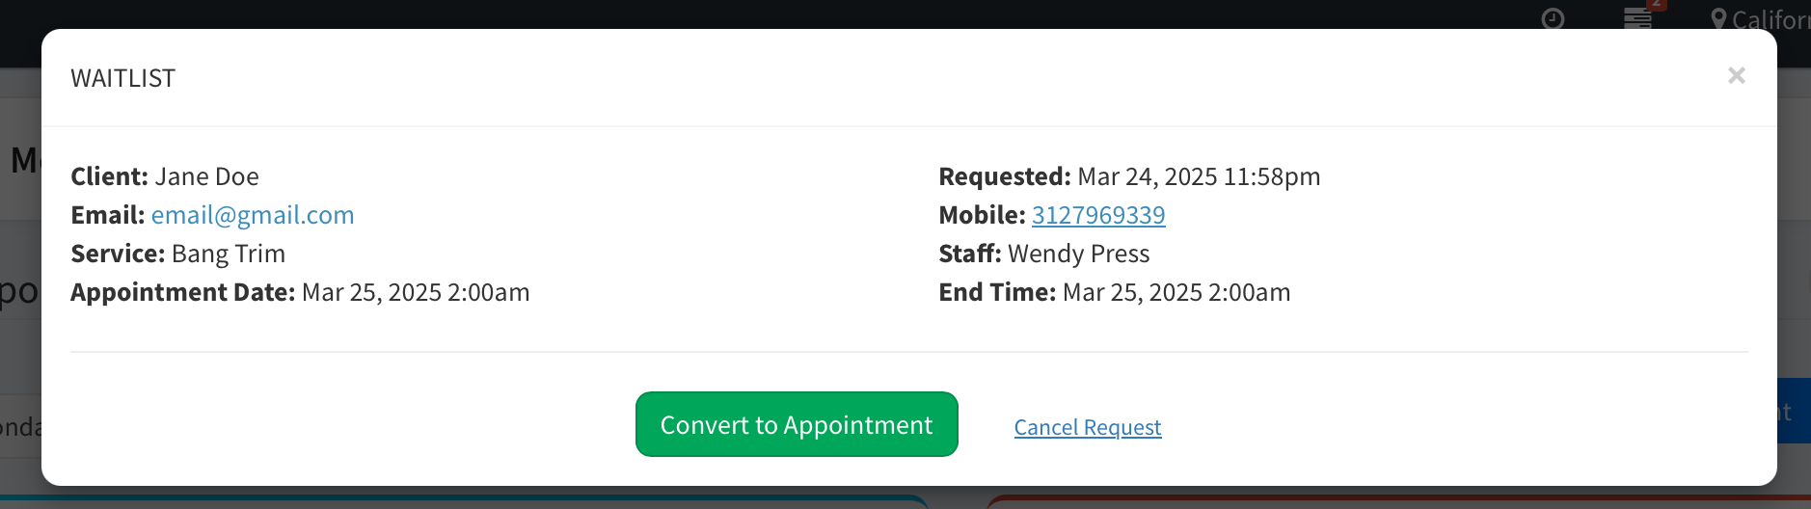Click the mobile number 3127969339 link

click(1098, 215)
